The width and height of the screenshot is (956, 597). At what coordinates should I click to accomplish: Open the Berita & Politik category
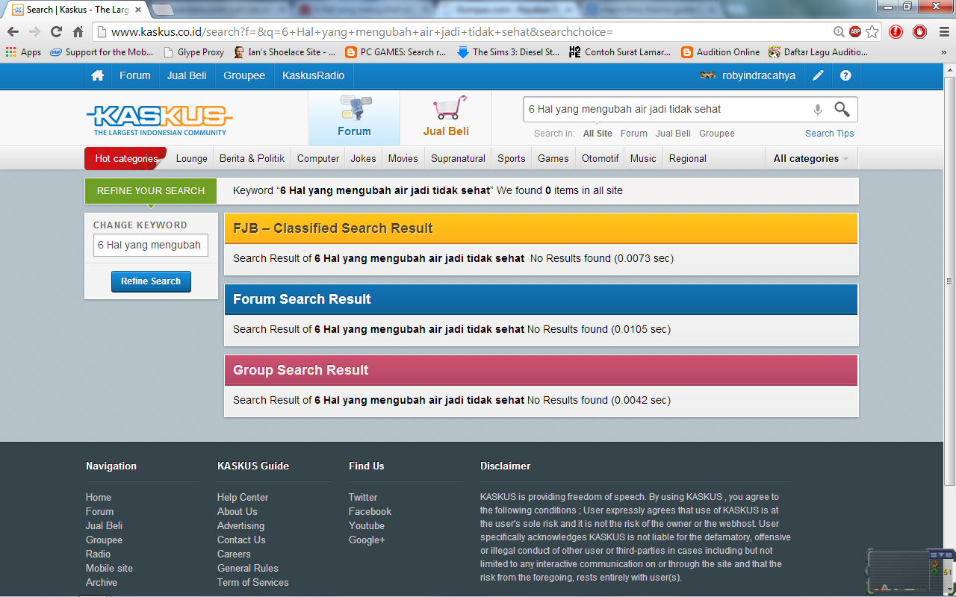[x=252, y=158]
